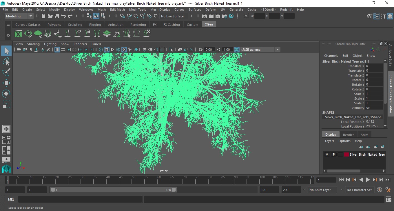Click the time range slider bar
The image size is (394, 211).
click(113, 190)
